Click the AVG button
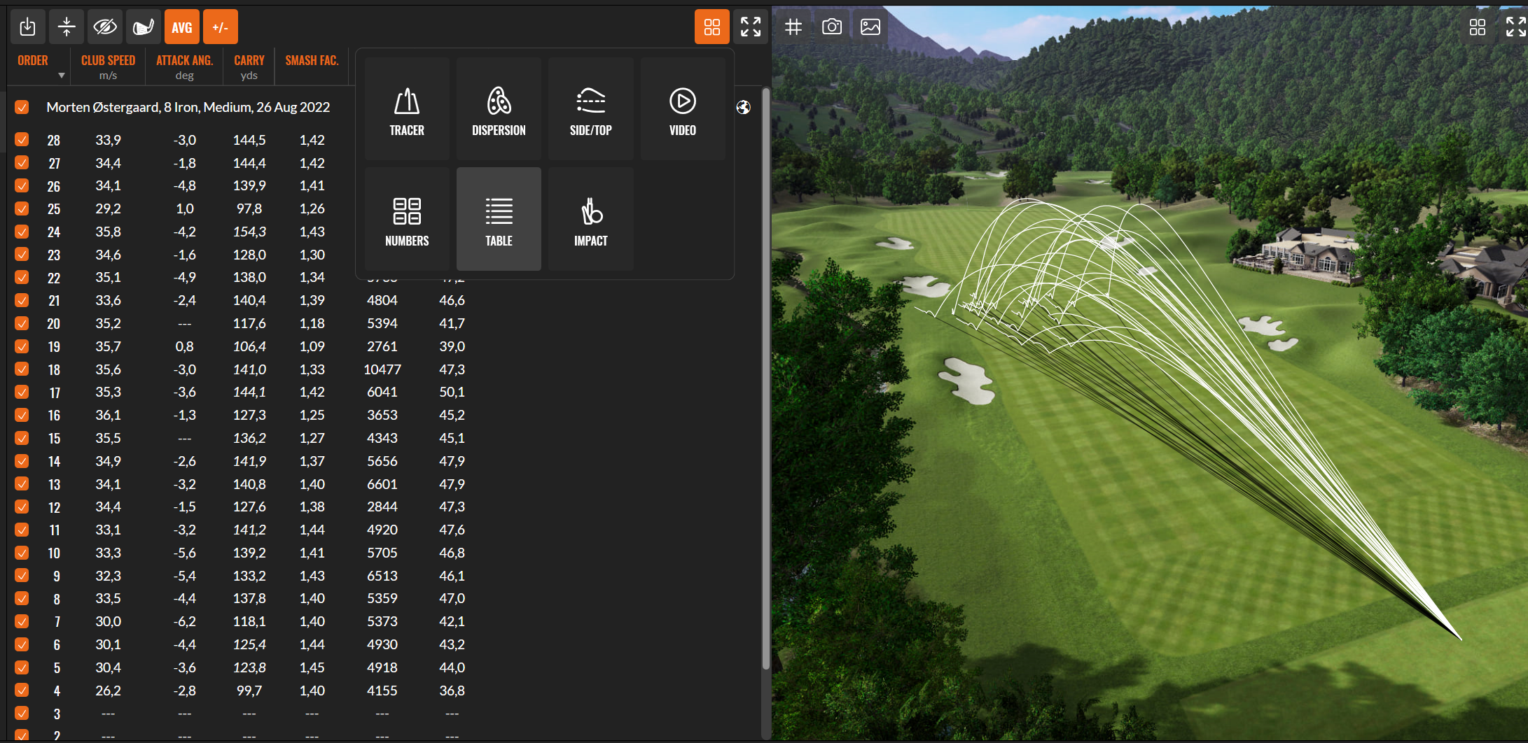1528x743 pixels. click(181, 27)
